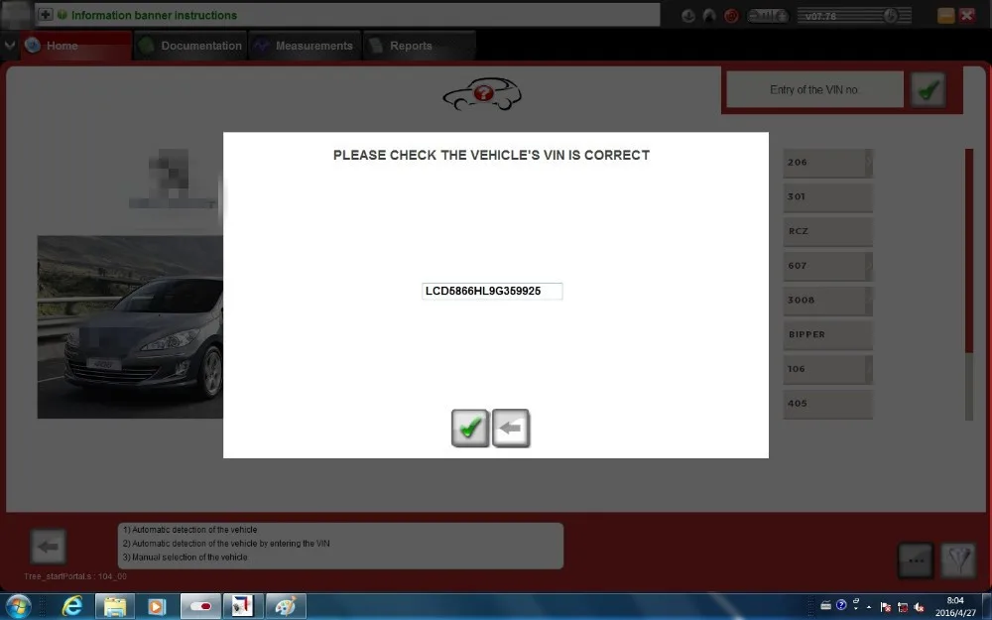Select the 106 vehicle model
The image size is (992, 620).
(x=827, y=369)
